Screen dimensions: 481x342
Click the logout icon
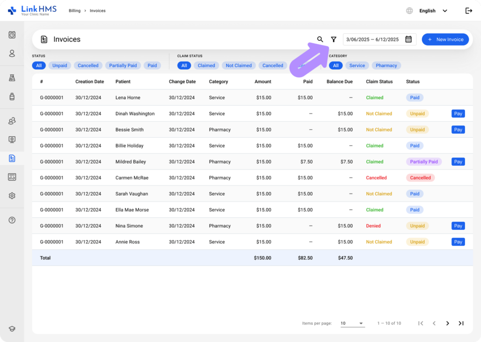tap(469, 11)
